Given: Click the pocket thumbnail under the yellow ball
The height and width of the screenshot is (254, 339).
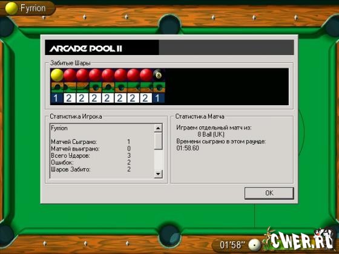Looking at the screenshot, I should (x=57, y=87).
